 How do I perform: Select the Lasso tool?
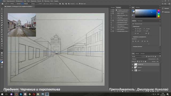click(x=2, y=14)
